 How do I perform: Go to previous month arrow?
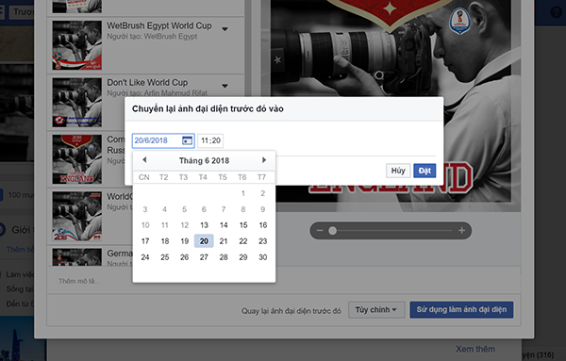144,159
